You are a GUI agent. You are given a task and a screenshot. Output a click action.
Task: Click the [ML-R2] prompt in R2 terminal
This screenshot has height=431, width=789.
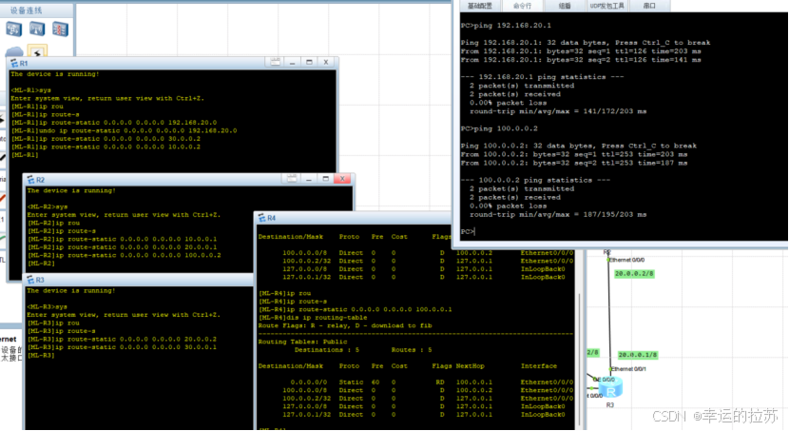point(41,264)
